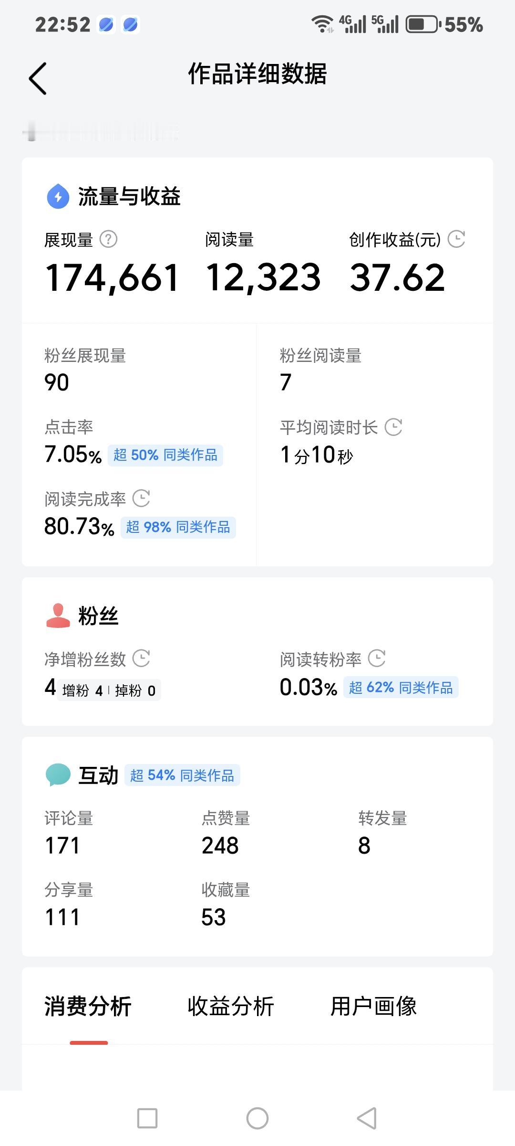Open the 展现量 question mark help icon
The image size is (515, 1146).
click(108, 239)
